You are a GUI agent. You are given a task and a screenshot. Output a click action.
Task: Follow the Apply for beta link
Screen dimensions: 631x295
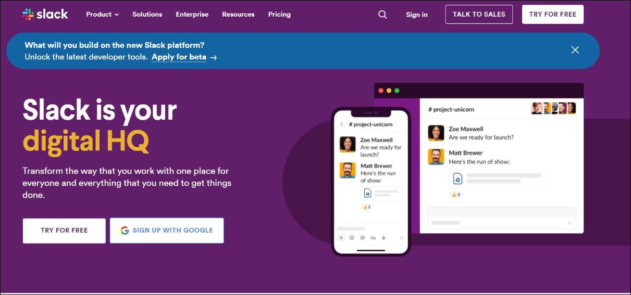click(179, 57)
